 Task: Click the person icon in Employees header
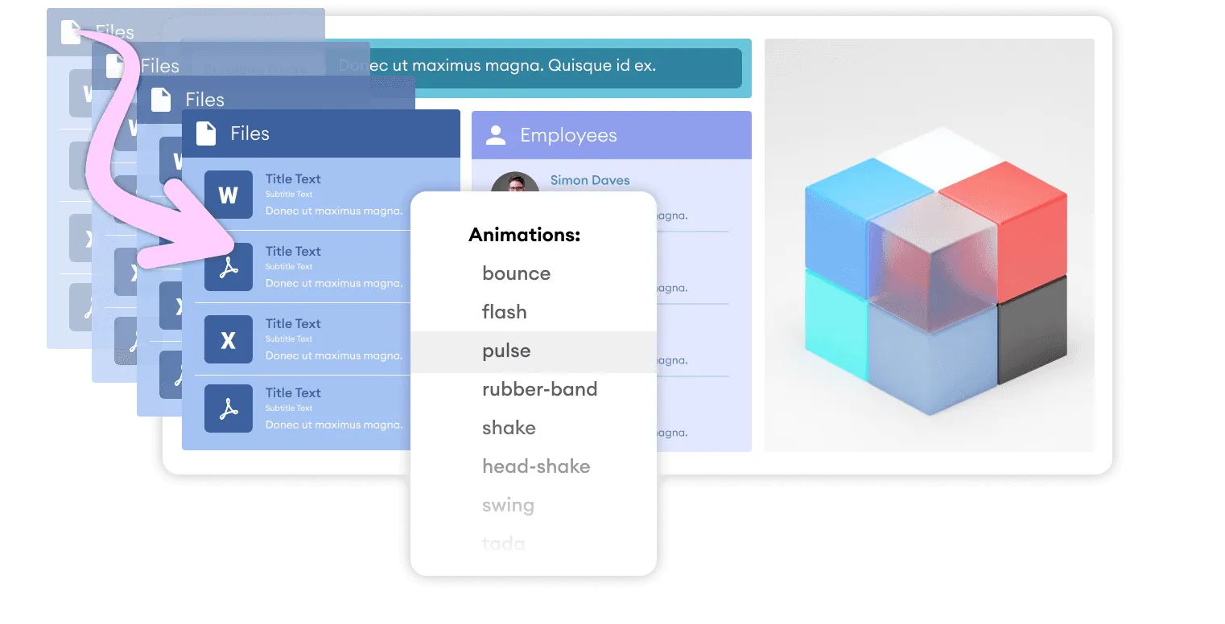497,135
